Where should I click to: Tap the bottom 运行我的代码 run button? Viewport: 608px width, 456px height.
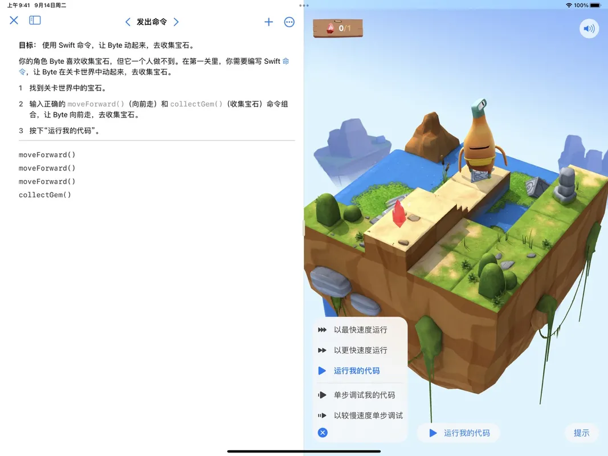(x=459, y=433)
